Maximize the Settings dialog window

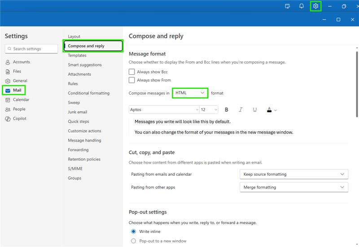338,20
